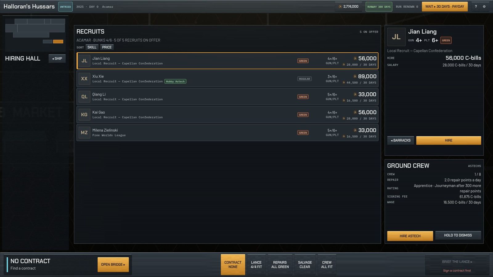Select the Milena Zielinski recruit row
This screenshot has height=277, width=493.
click(x=227, y=133)
